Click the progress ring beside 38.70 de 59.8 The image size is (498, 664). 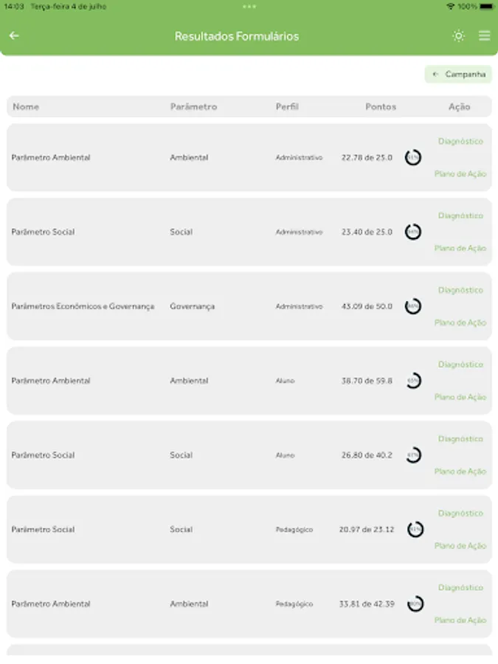click(413, 381)
